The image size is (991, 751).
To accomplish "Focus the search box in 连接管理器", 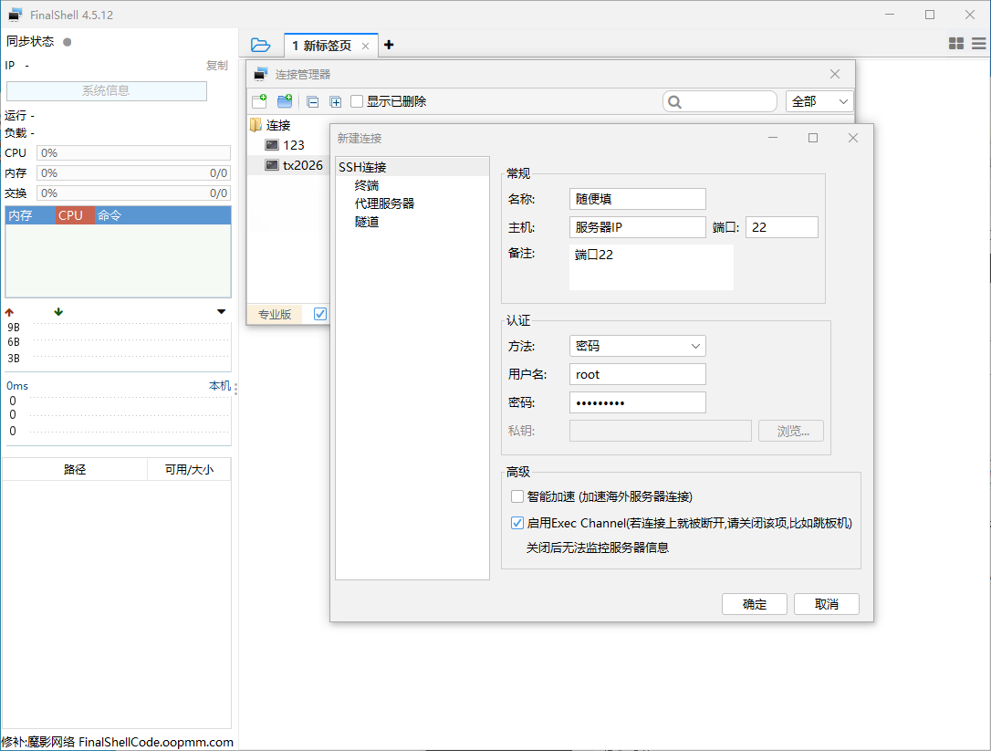I will (720, 102).
